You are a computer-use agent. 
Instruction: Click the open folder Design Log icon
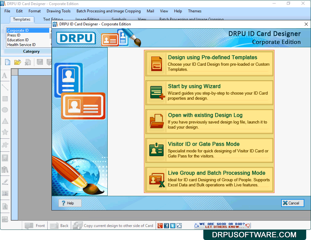[157, 121]
